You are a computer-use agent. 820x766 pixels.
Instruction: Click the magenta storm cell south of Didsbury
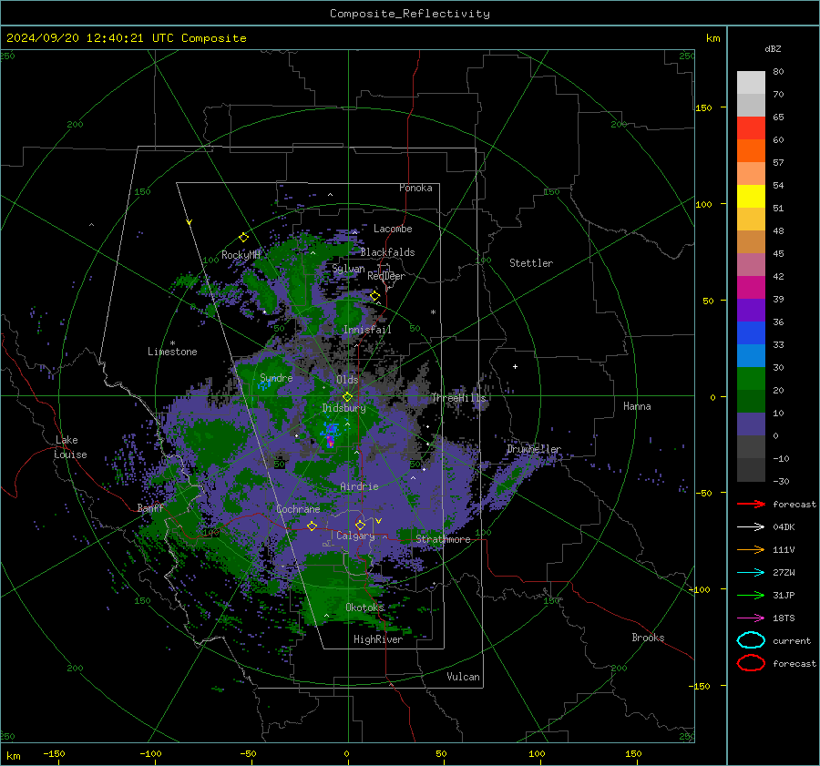point(330,442)
